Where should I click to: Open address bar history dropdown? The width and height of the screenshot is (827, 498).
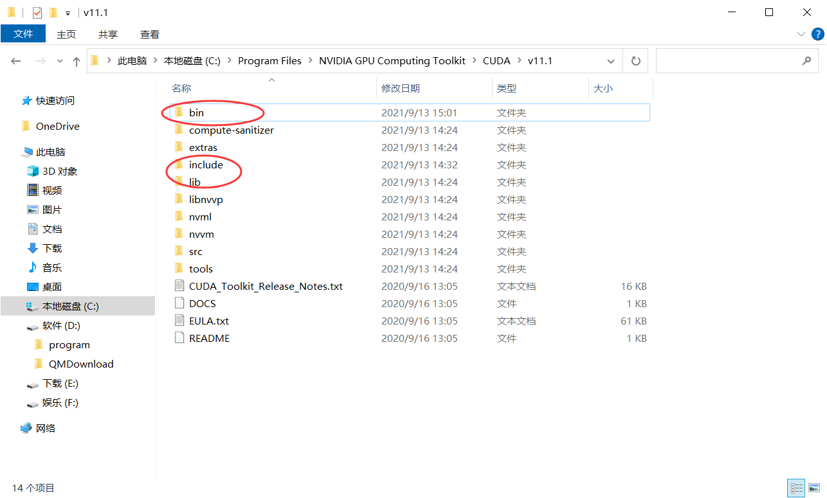point(611,61)
